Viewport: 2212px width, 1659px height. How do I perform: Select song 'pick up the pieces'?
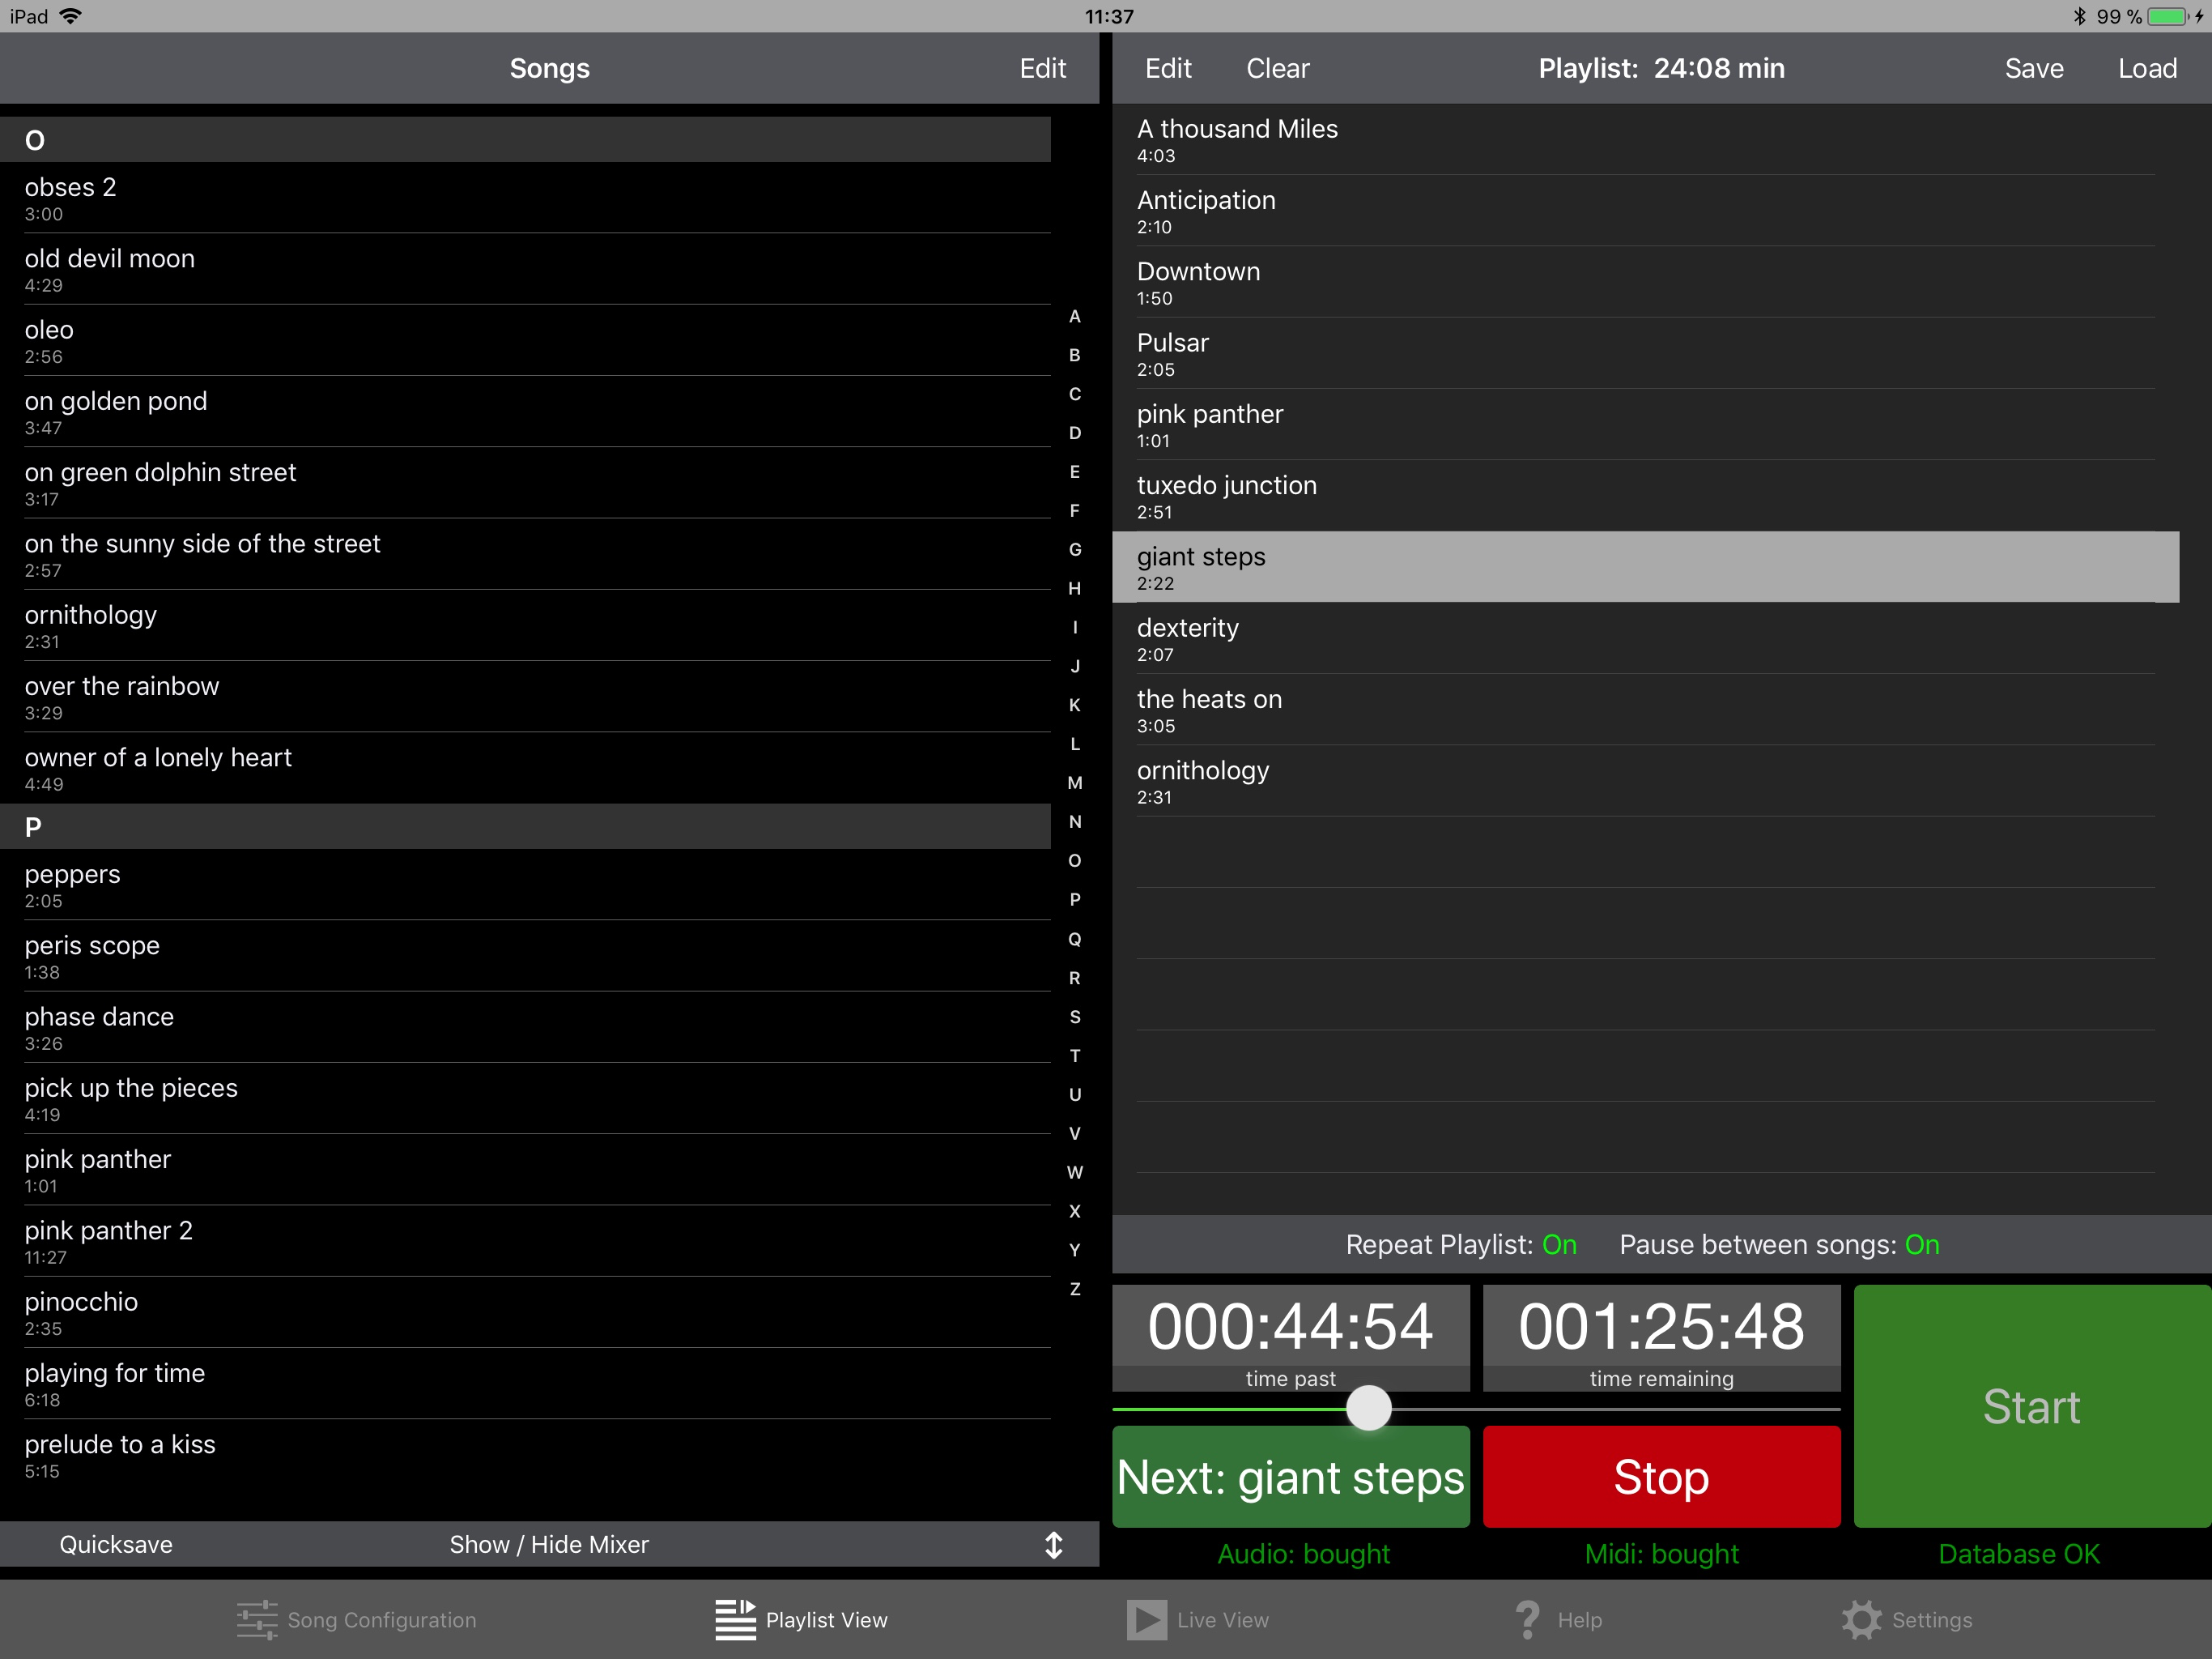525,1098
